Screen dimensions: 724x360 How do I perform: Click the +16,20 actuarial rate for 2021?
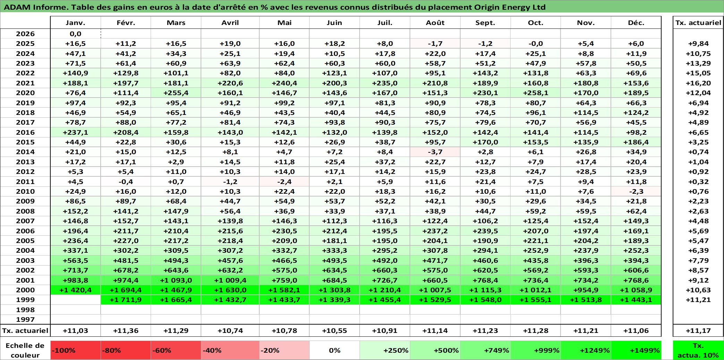[698, 83]
